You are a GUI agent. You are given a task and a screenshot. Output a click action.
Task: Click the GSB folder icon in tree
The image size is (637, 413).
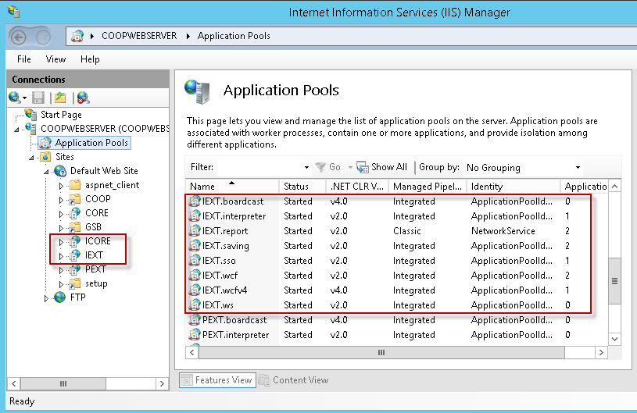[75, 227]
